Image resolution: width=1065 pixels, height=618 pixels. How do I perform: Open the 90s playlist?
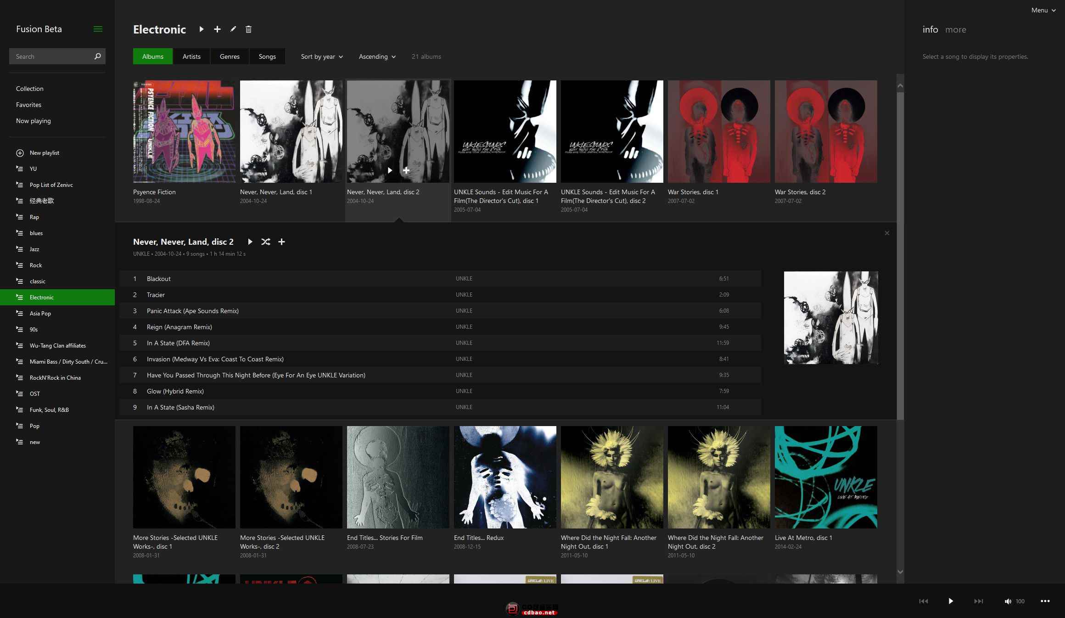click(57, 329)
